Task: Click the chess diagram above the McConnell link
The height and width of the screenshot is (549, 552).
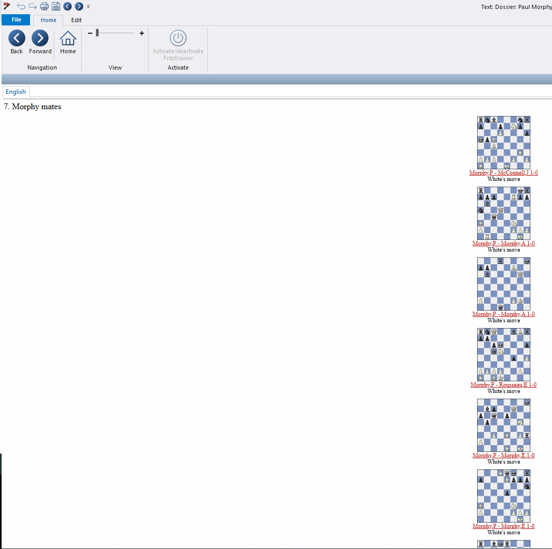Action: pyautogui.click(x=503, y=142)
